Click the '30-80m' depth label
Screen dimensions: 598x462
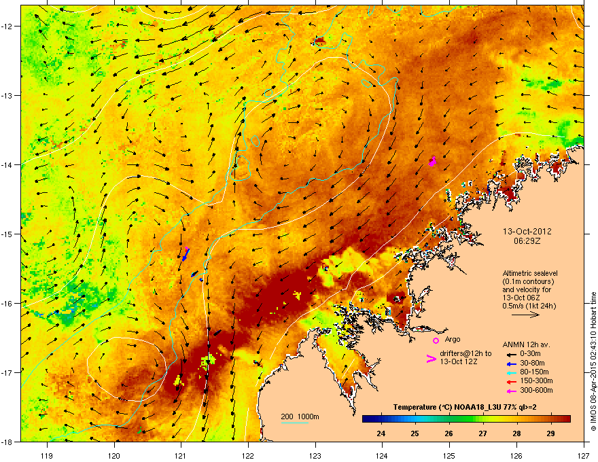(532, 363)
